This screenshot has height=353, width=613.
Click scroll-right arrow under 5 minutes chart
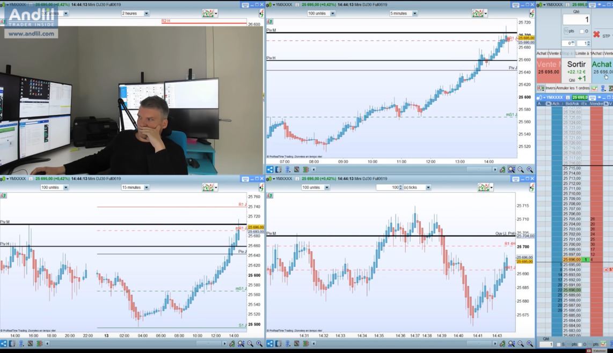tap(495, 169)
